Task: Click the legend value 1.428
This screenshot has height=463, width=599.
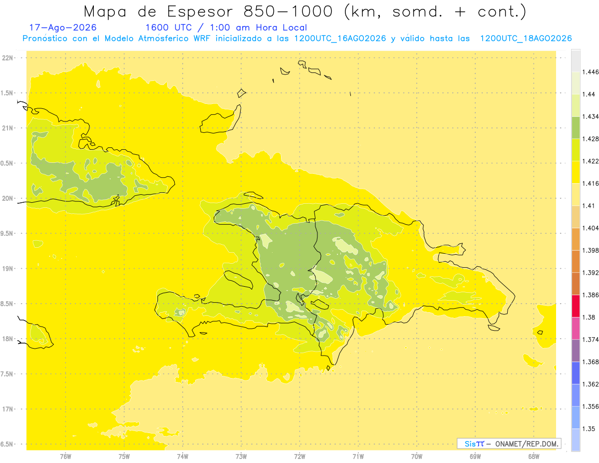Action: click(591, 139)
